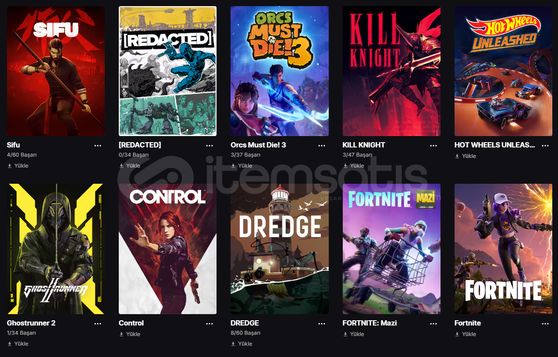Open more options for Ghostrunner 2
The image size is (558, 357).
tap(98, 324)
